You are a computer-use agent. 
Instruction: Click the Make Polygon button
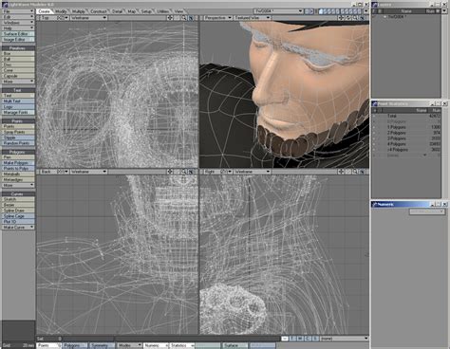(x=18, y=163)
